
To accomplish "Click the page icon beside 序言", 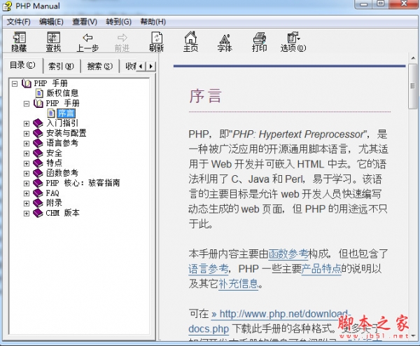I will [51, 113].
